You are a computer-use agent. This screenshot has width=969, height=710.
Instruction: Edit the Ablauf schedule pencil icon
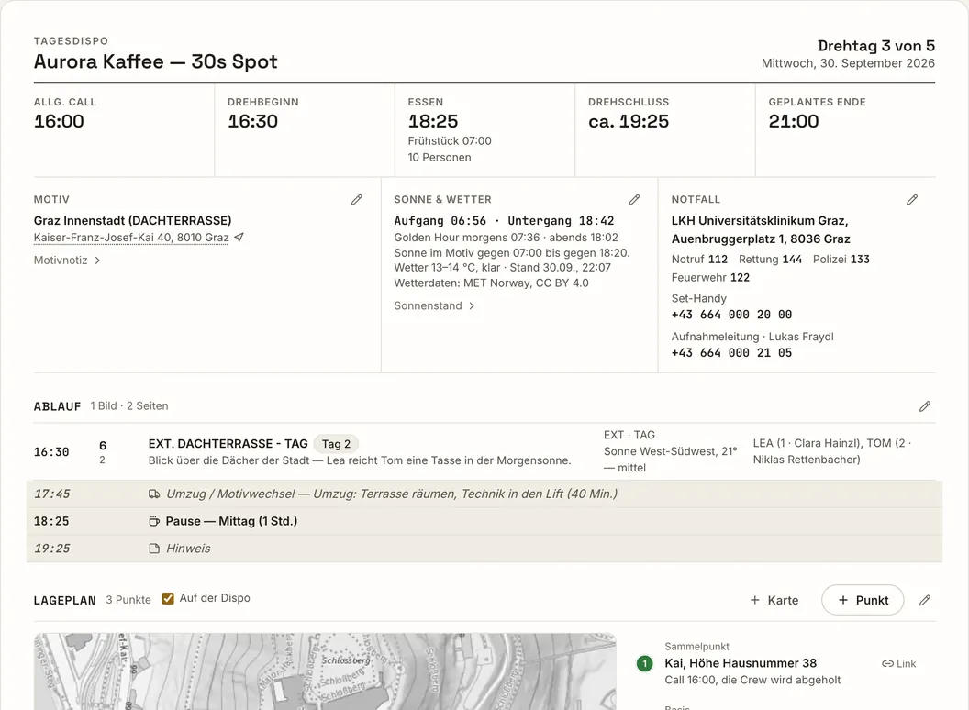click(925, 406)
